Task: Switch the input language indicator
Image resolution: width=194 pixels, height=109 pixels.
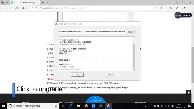Action: pos(172,106)
